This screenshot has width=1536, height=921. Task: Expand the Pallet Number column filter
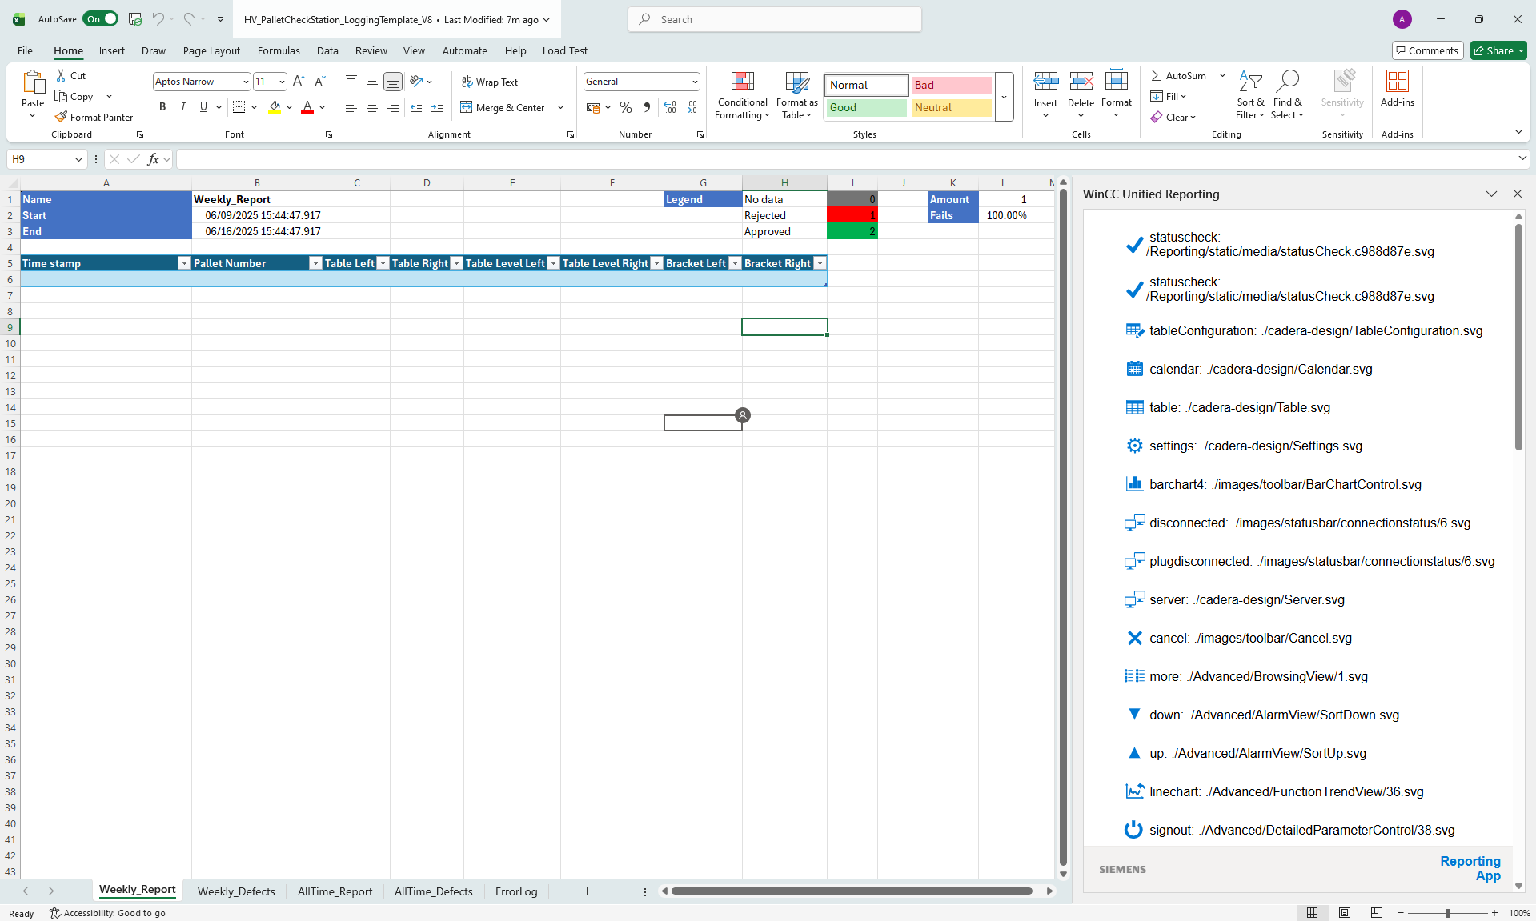tap(315, 263)
